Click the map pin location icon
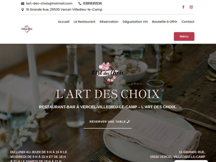216x162 pixels. coord(23,9)
